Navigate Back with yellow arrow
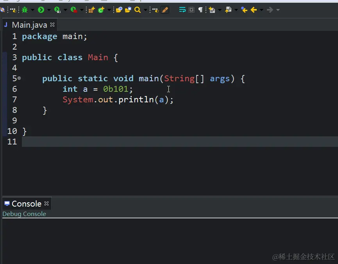The image size is (338, 264). pos(254,10)
